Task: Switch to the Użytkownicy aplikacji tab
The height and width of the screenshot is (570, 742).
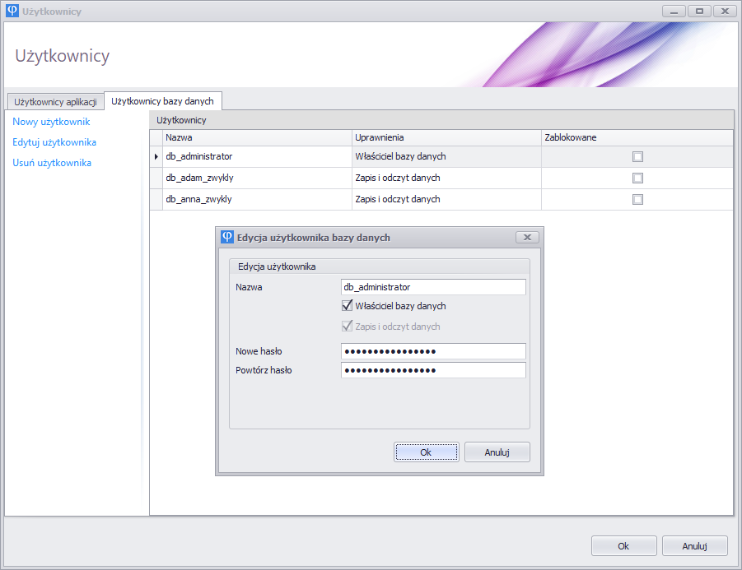Action: [x=55, y=102]
